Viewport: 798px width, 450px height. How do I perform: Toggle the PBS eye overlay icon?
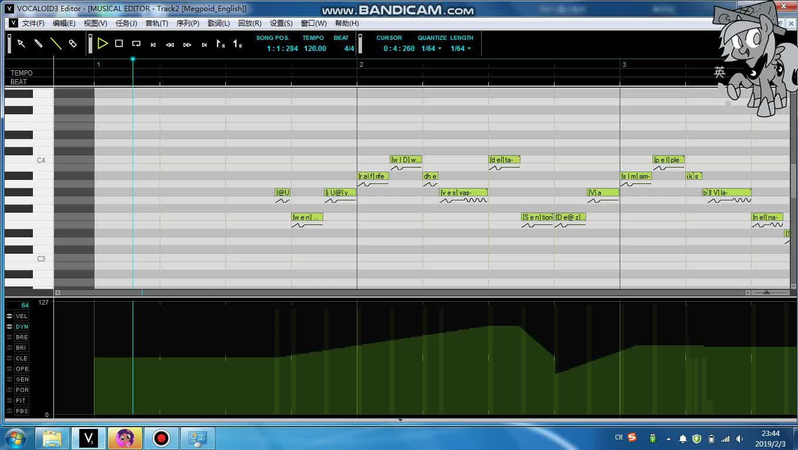click(x=9, y=411)
